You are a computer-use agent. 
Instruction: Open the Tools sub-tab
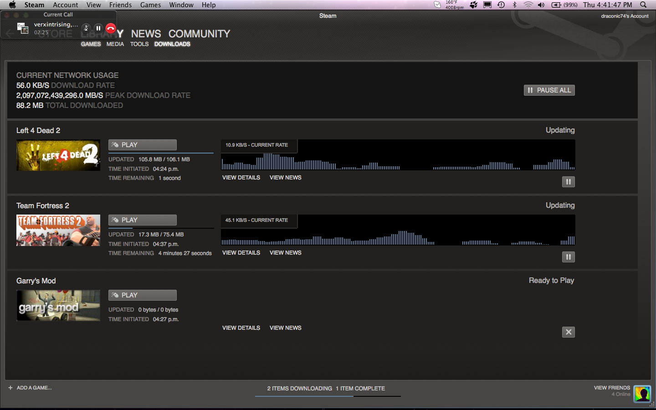pyautogui.click(x=139, y=44)
